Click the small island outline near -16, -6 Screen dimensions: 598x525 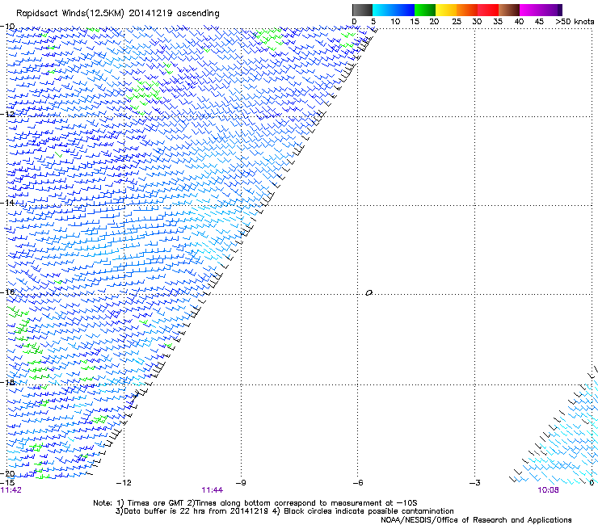[x=368, y=293]
